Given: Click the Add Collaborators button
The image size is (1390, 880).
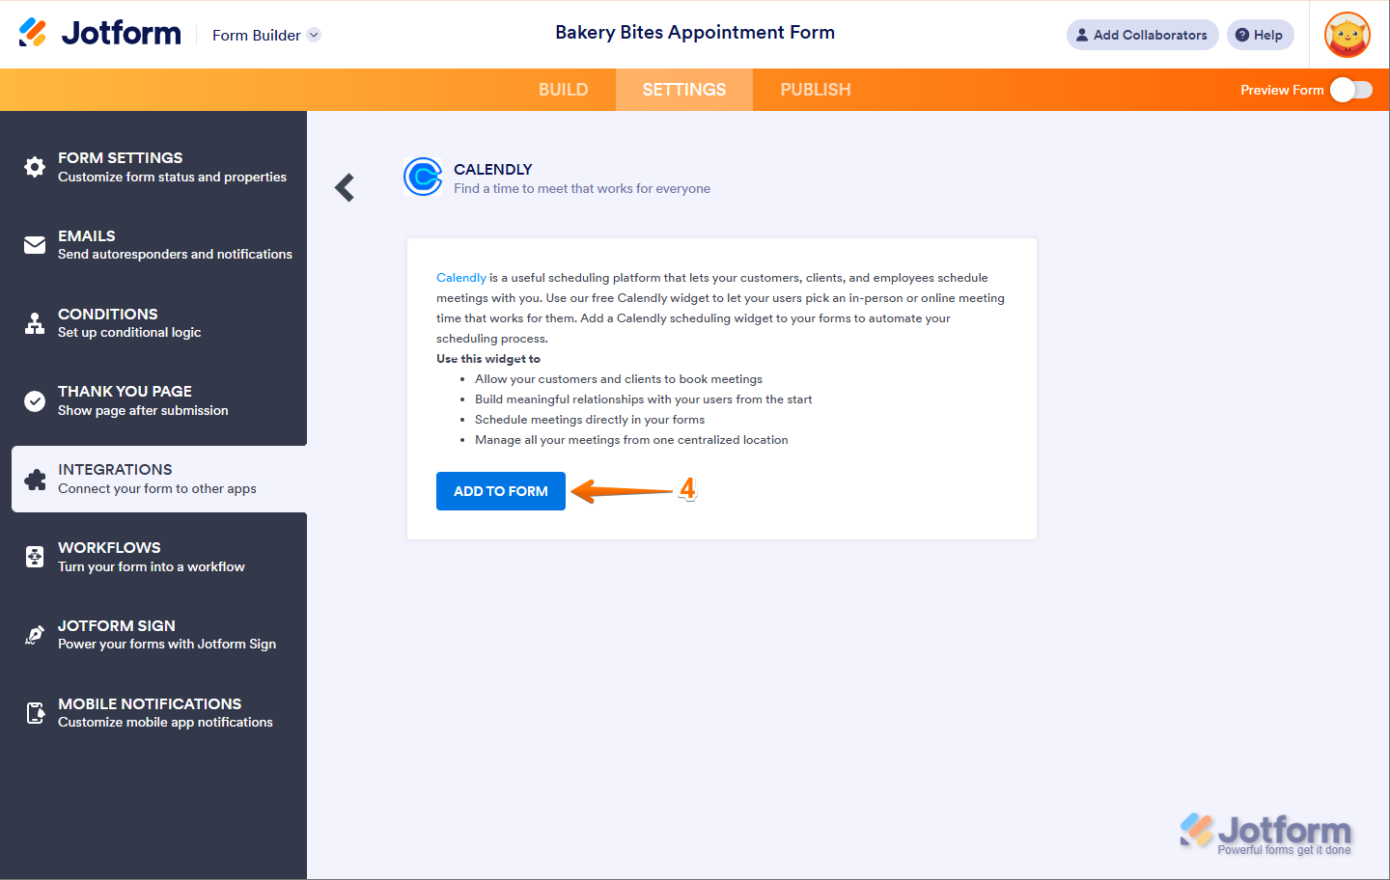Looking at the screenshot, I should pyautogui.click(x=1142, y=35).
